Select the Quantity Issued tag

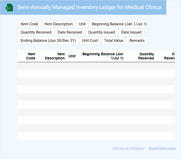(x=102, y=32)
